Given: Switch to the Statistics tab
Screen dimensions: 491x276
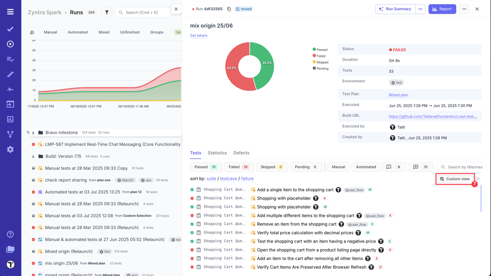Looking at the screenshot, I should tap(217, 153).
